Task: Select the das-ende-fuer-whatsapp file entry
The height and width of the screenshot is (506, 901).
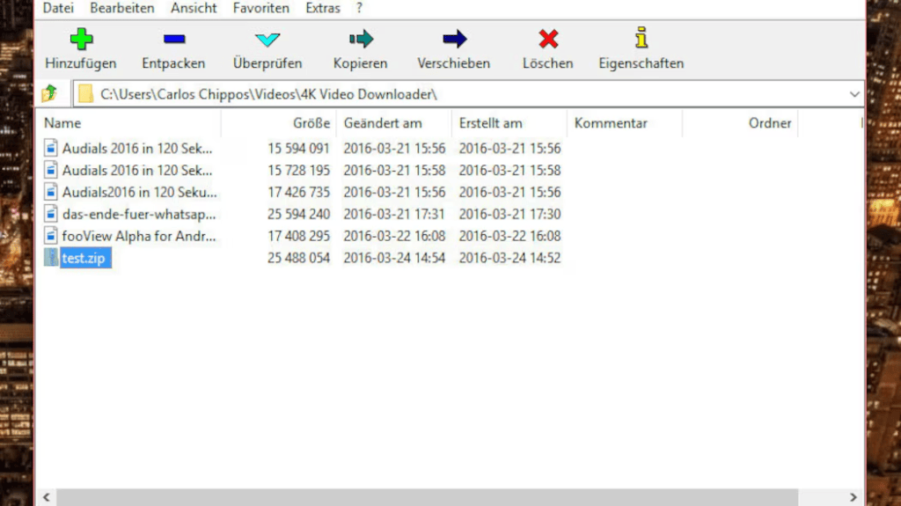Action: [138, 214]
